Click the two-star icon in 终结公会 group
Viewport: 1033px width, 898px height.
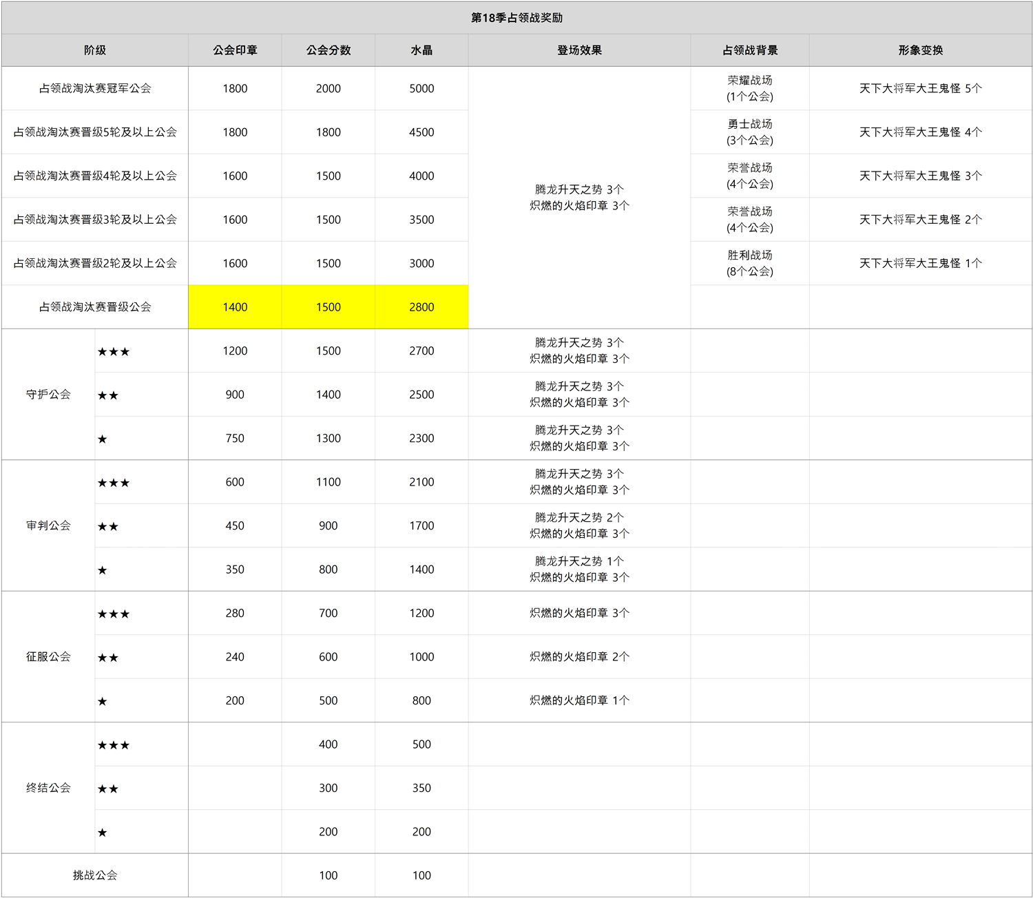pos(108,789)
